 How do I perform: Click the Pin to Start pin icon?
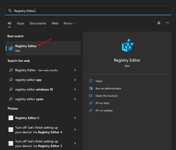(91, 103)
